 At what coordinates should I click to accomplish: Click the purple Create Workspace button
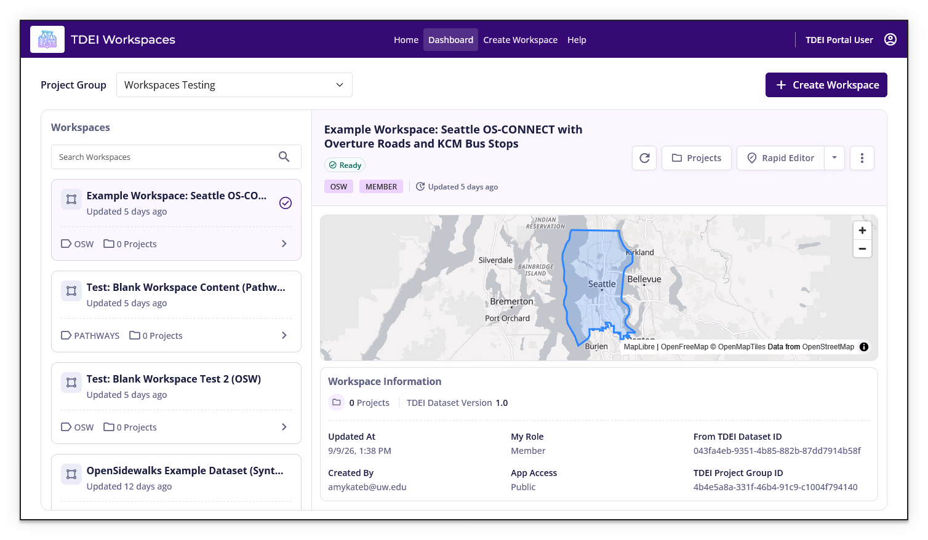[x=826, y=85]
